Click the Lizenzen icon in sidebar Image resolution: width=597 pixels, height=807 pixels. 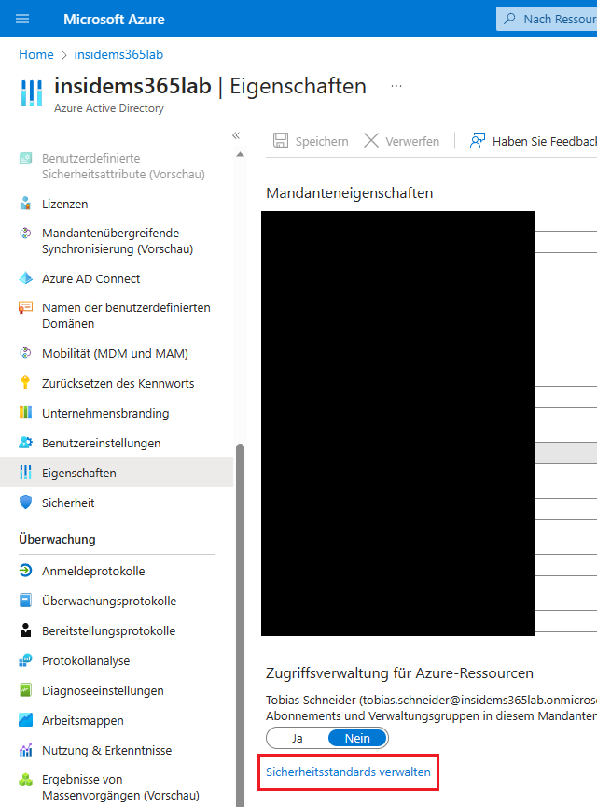tap(25, 204)
